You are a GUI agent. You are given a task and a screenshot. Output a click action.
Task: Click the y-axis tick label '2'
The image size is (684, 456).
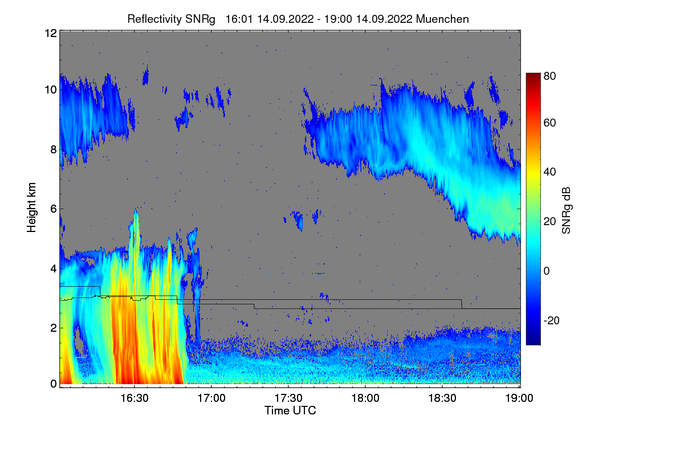[x=52, y=327]
